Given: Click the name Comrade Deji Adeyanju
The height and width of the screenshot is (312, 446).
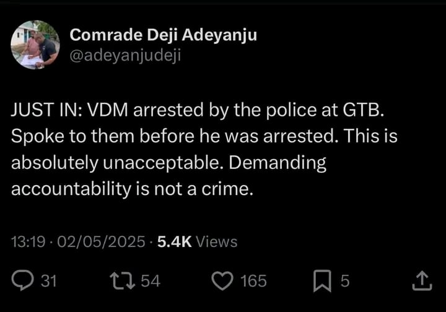Looking at the screenshot, I should (x=163, y=35).
